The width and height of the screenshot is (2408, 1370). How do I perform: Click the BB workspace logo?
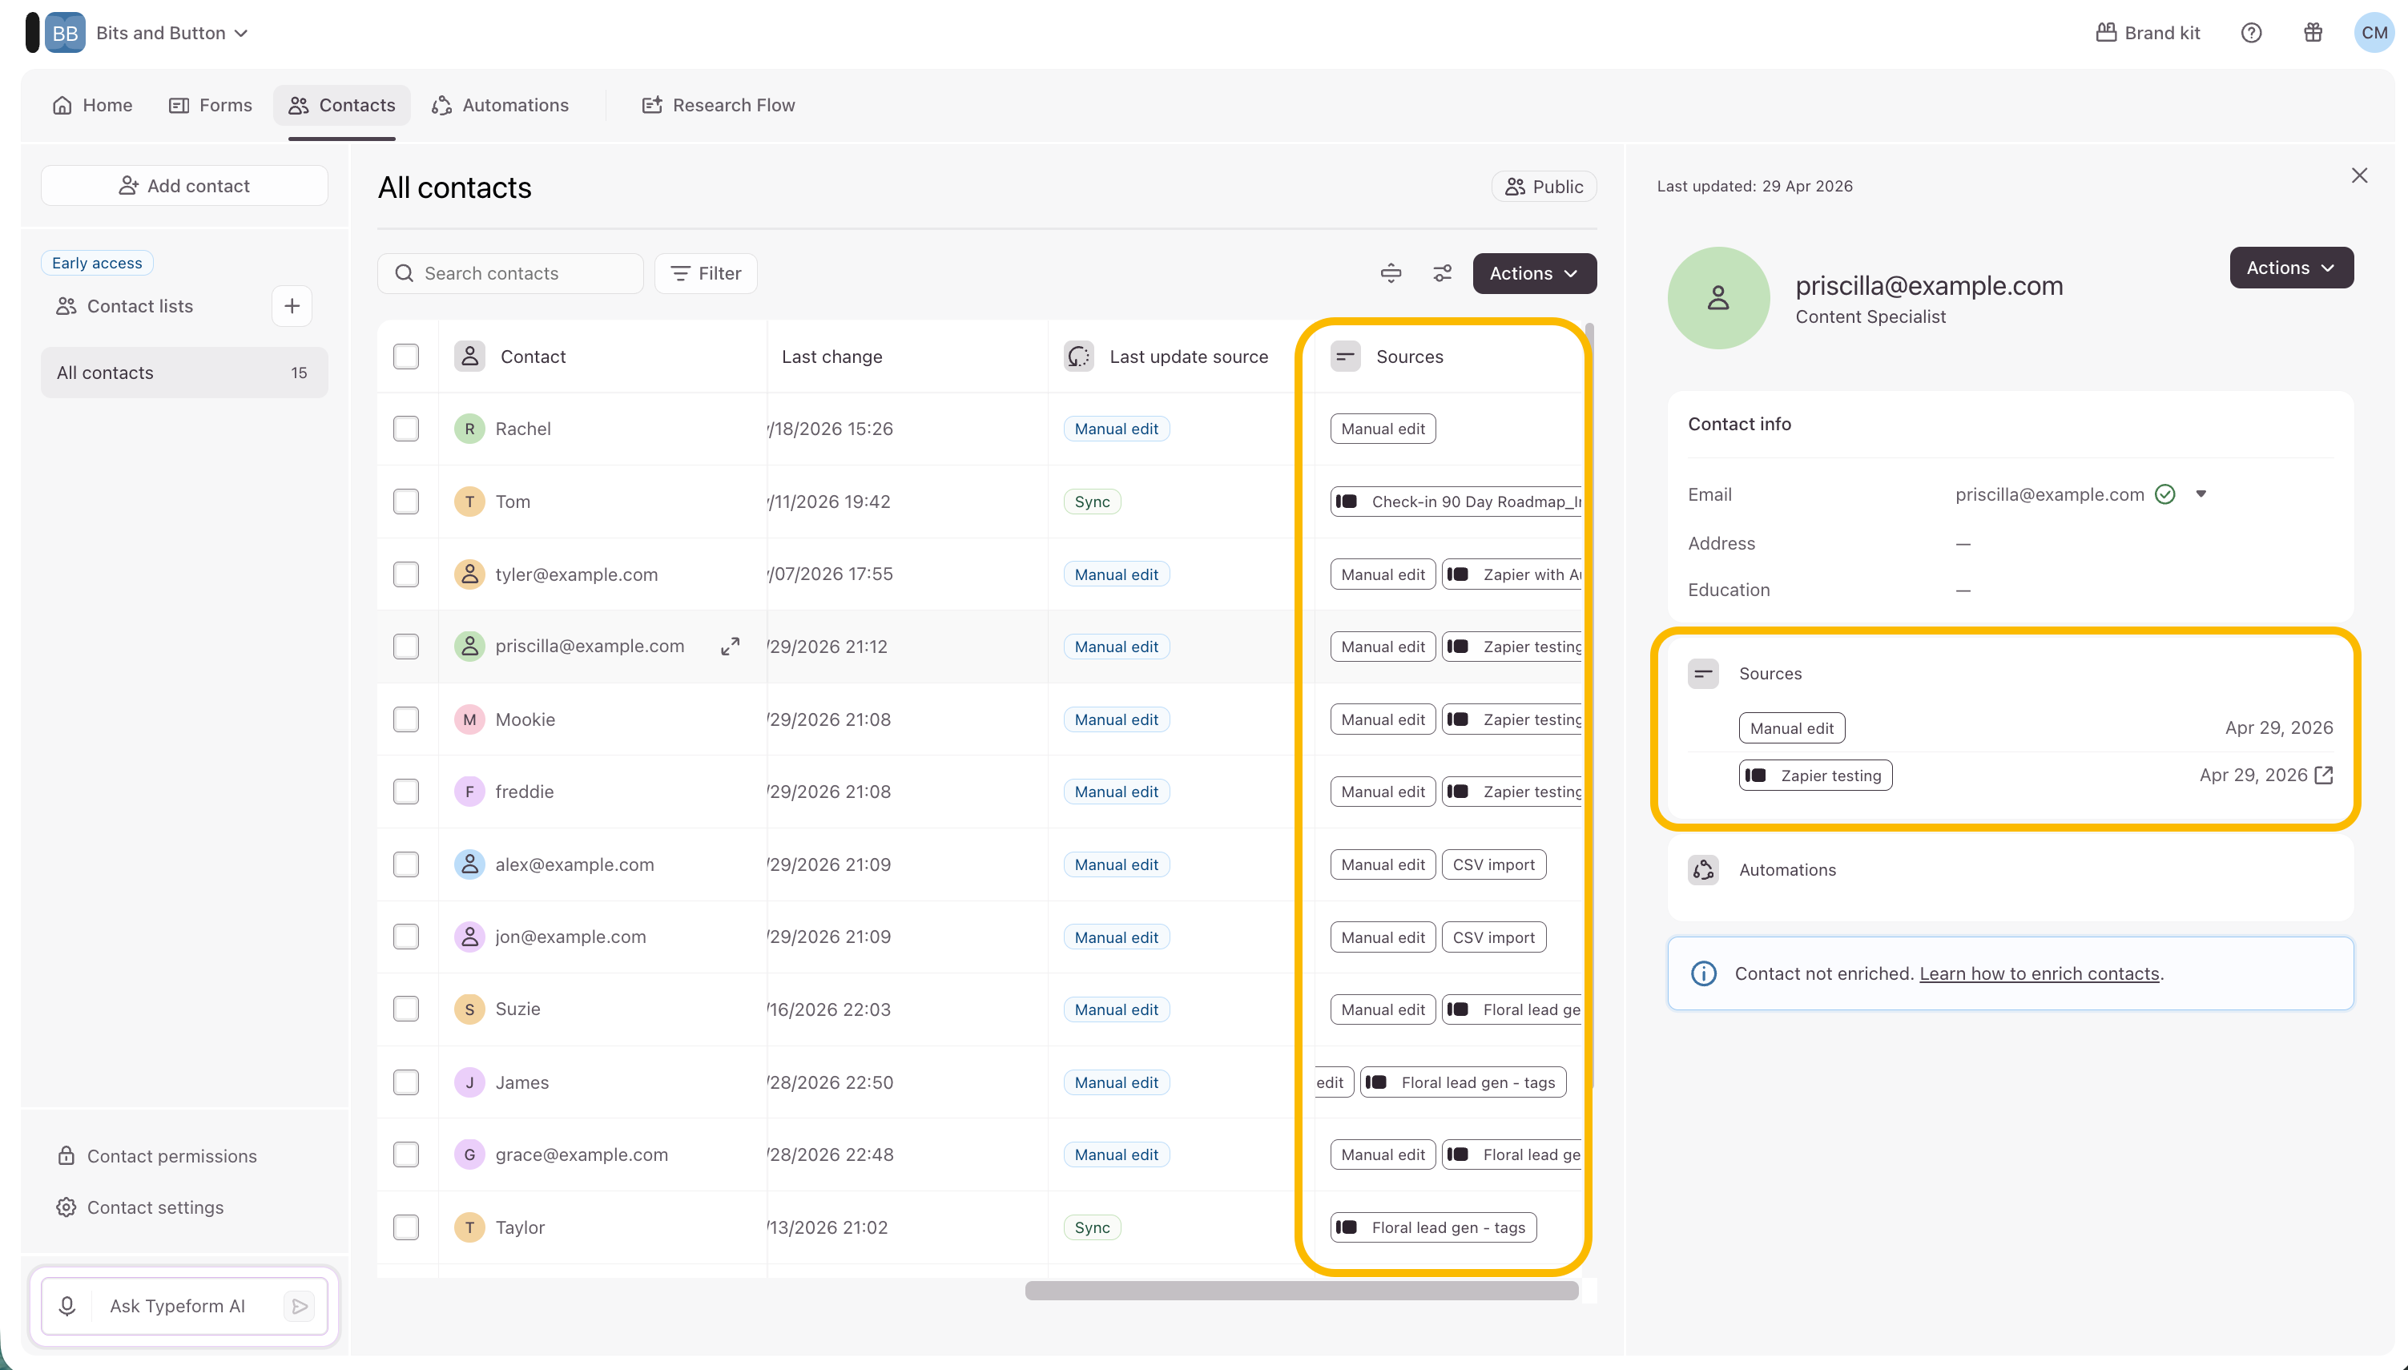click(x=65, y=33)
